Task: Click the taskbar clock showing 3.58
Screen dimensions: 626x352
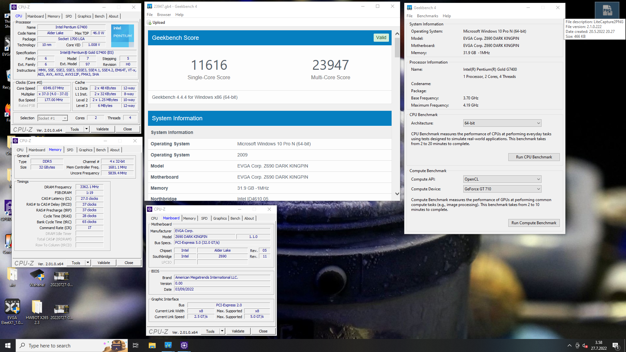Action: click(x=599, y=345)
